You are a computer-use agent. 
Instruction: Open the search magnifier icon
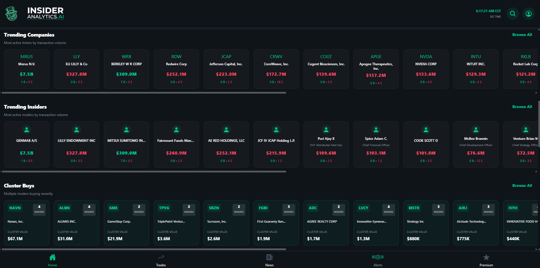[x=512, y=13]
